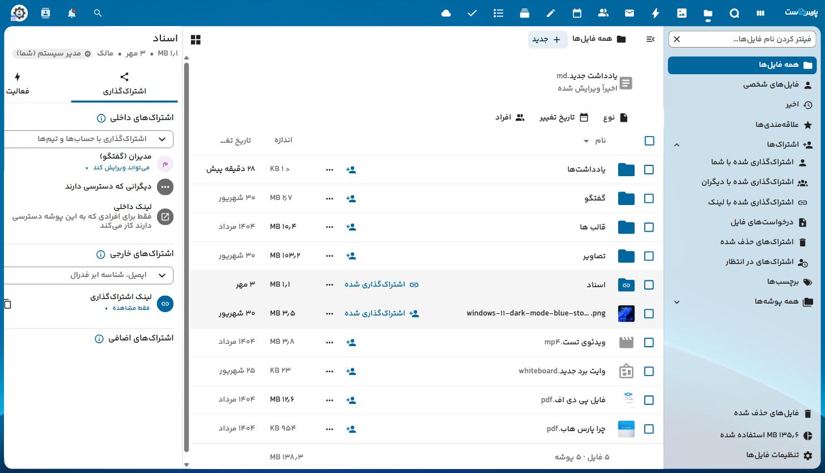Open the Notes pencil icon
Viewport: 825px width, 473px height.
coord(551,13)
